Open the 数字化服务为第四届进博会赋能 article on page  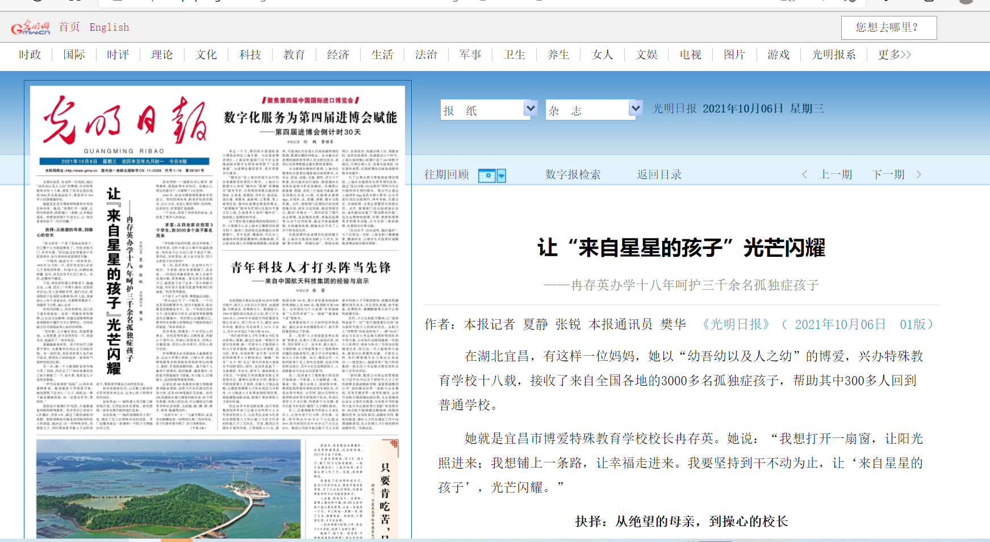[x=311, y=117]
